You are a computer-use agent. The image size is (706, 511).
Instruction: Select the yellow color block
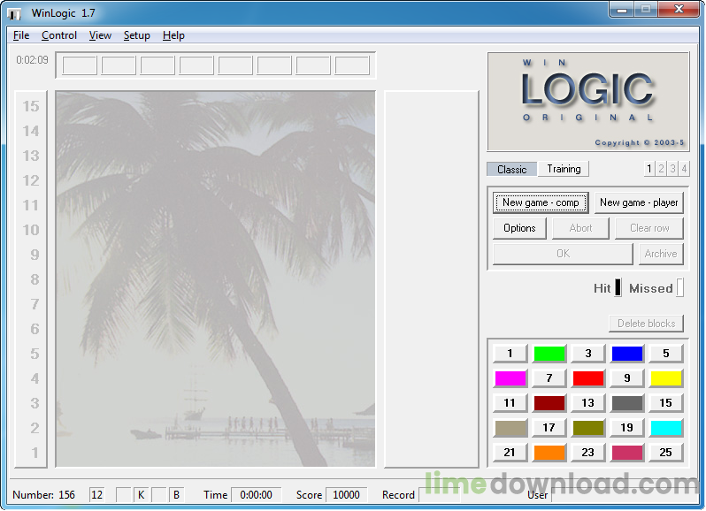click(x=666, y=378)
